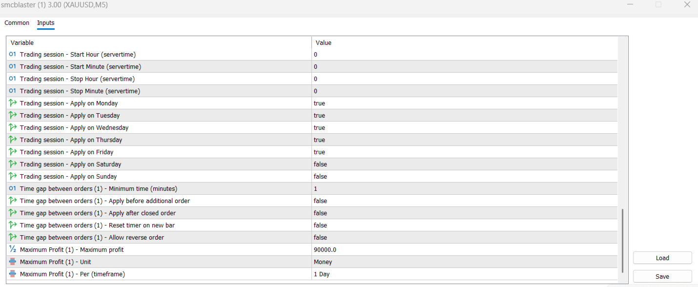Screen dimensions: 698x287
Task: Toggle the Apply on Sunday false value
Action: tap(320, 176)
